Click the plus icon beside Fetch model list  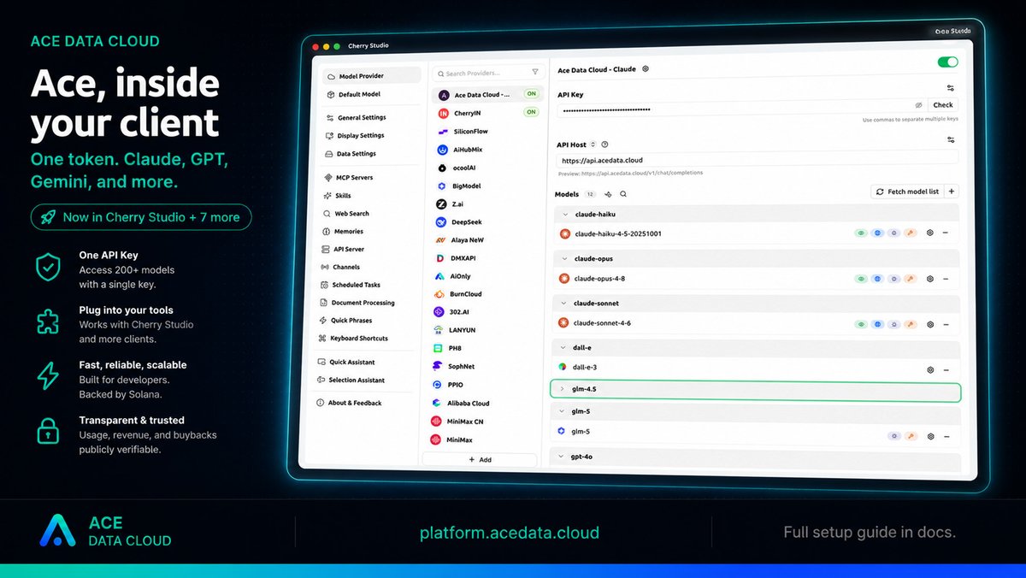[952, 192]
